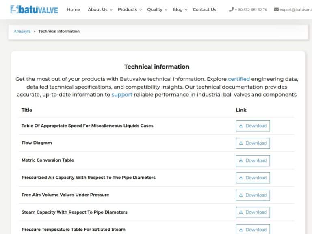Call the +90 532 681 32 76 number
The width and height of the screenshot is (312, 234).
coord(251,10)
